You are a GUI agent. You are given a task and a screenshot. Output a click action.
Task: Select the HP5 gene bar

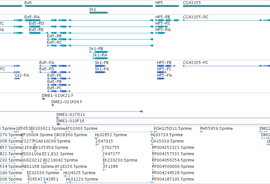pyautogui.click(x=168, y=6)
